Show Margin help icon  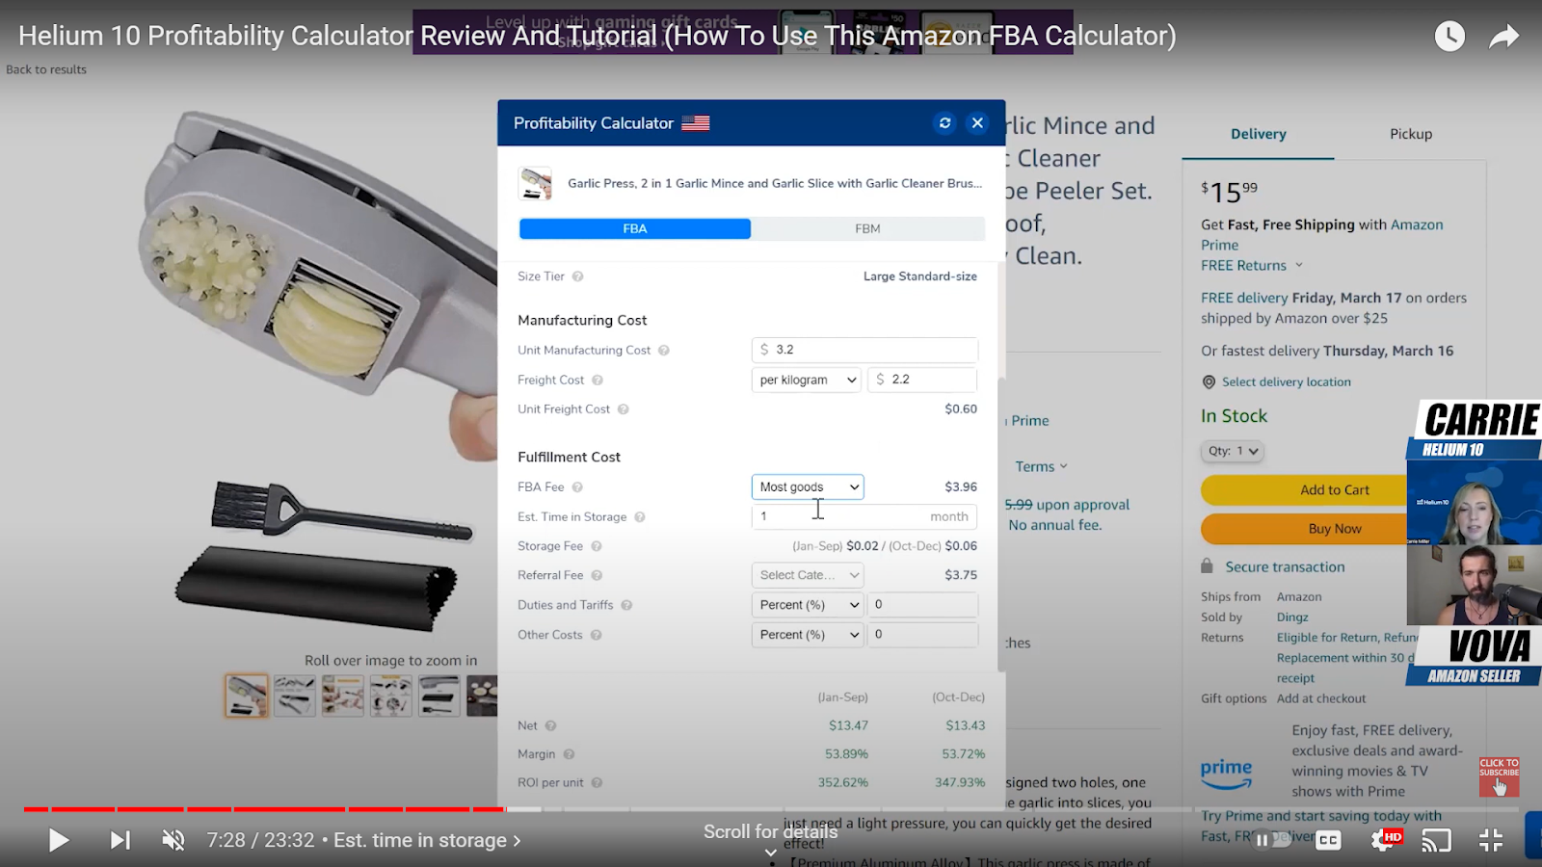tap(569, 754)
